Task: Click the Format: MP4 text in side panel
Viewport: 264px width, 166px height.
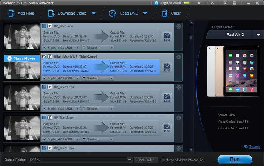Action: pyautogui.click(x=226, y=115)
